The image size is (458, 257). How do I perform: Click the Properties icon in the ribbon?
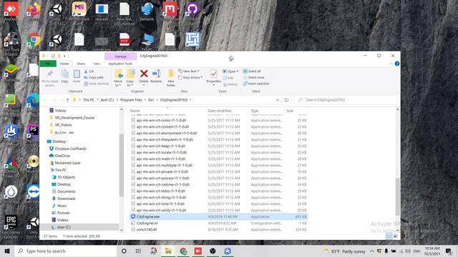[x=213, y=74]
